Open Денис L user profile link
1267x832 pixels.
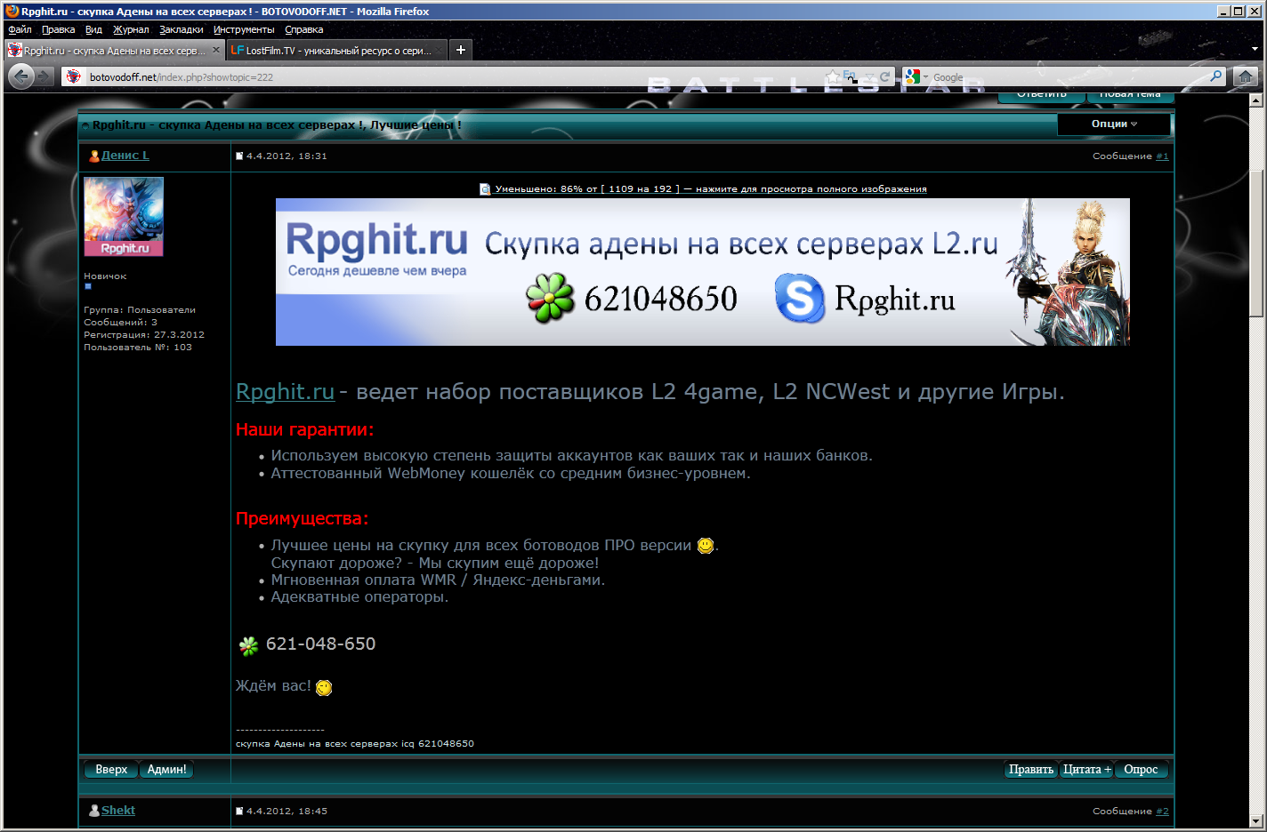(x=125, y=155)
